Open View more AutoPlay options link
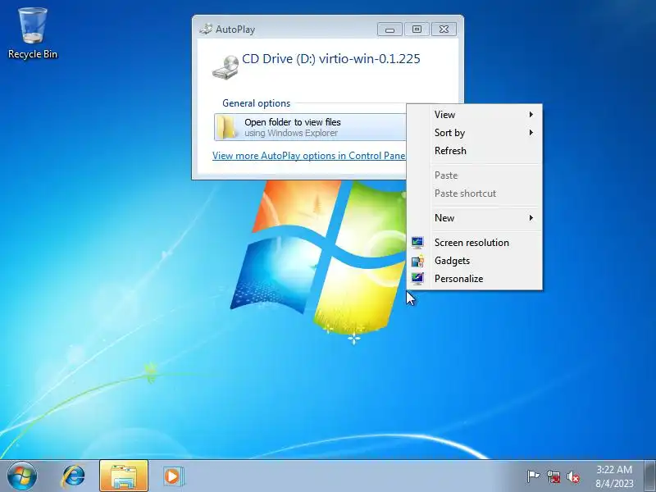The width and height of the screenshot is (656, 492). pyautogui.click(x=309, y=156)
